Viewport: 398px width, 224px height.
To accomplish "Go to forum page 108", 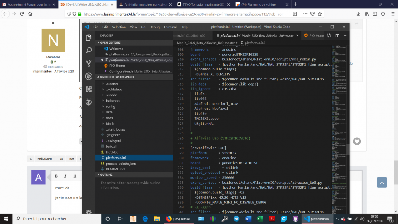I will click(x=60, y=158).
